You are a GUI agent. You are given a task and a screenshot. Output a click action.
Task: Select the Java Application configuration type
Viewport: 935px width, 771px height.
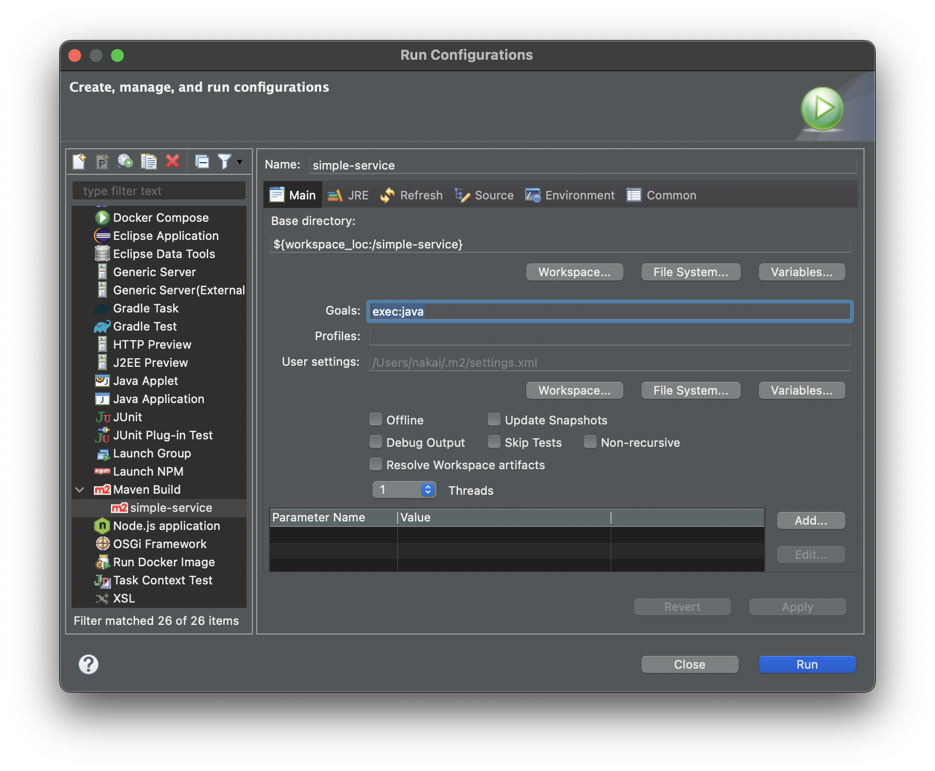click(x=158, y=399)
